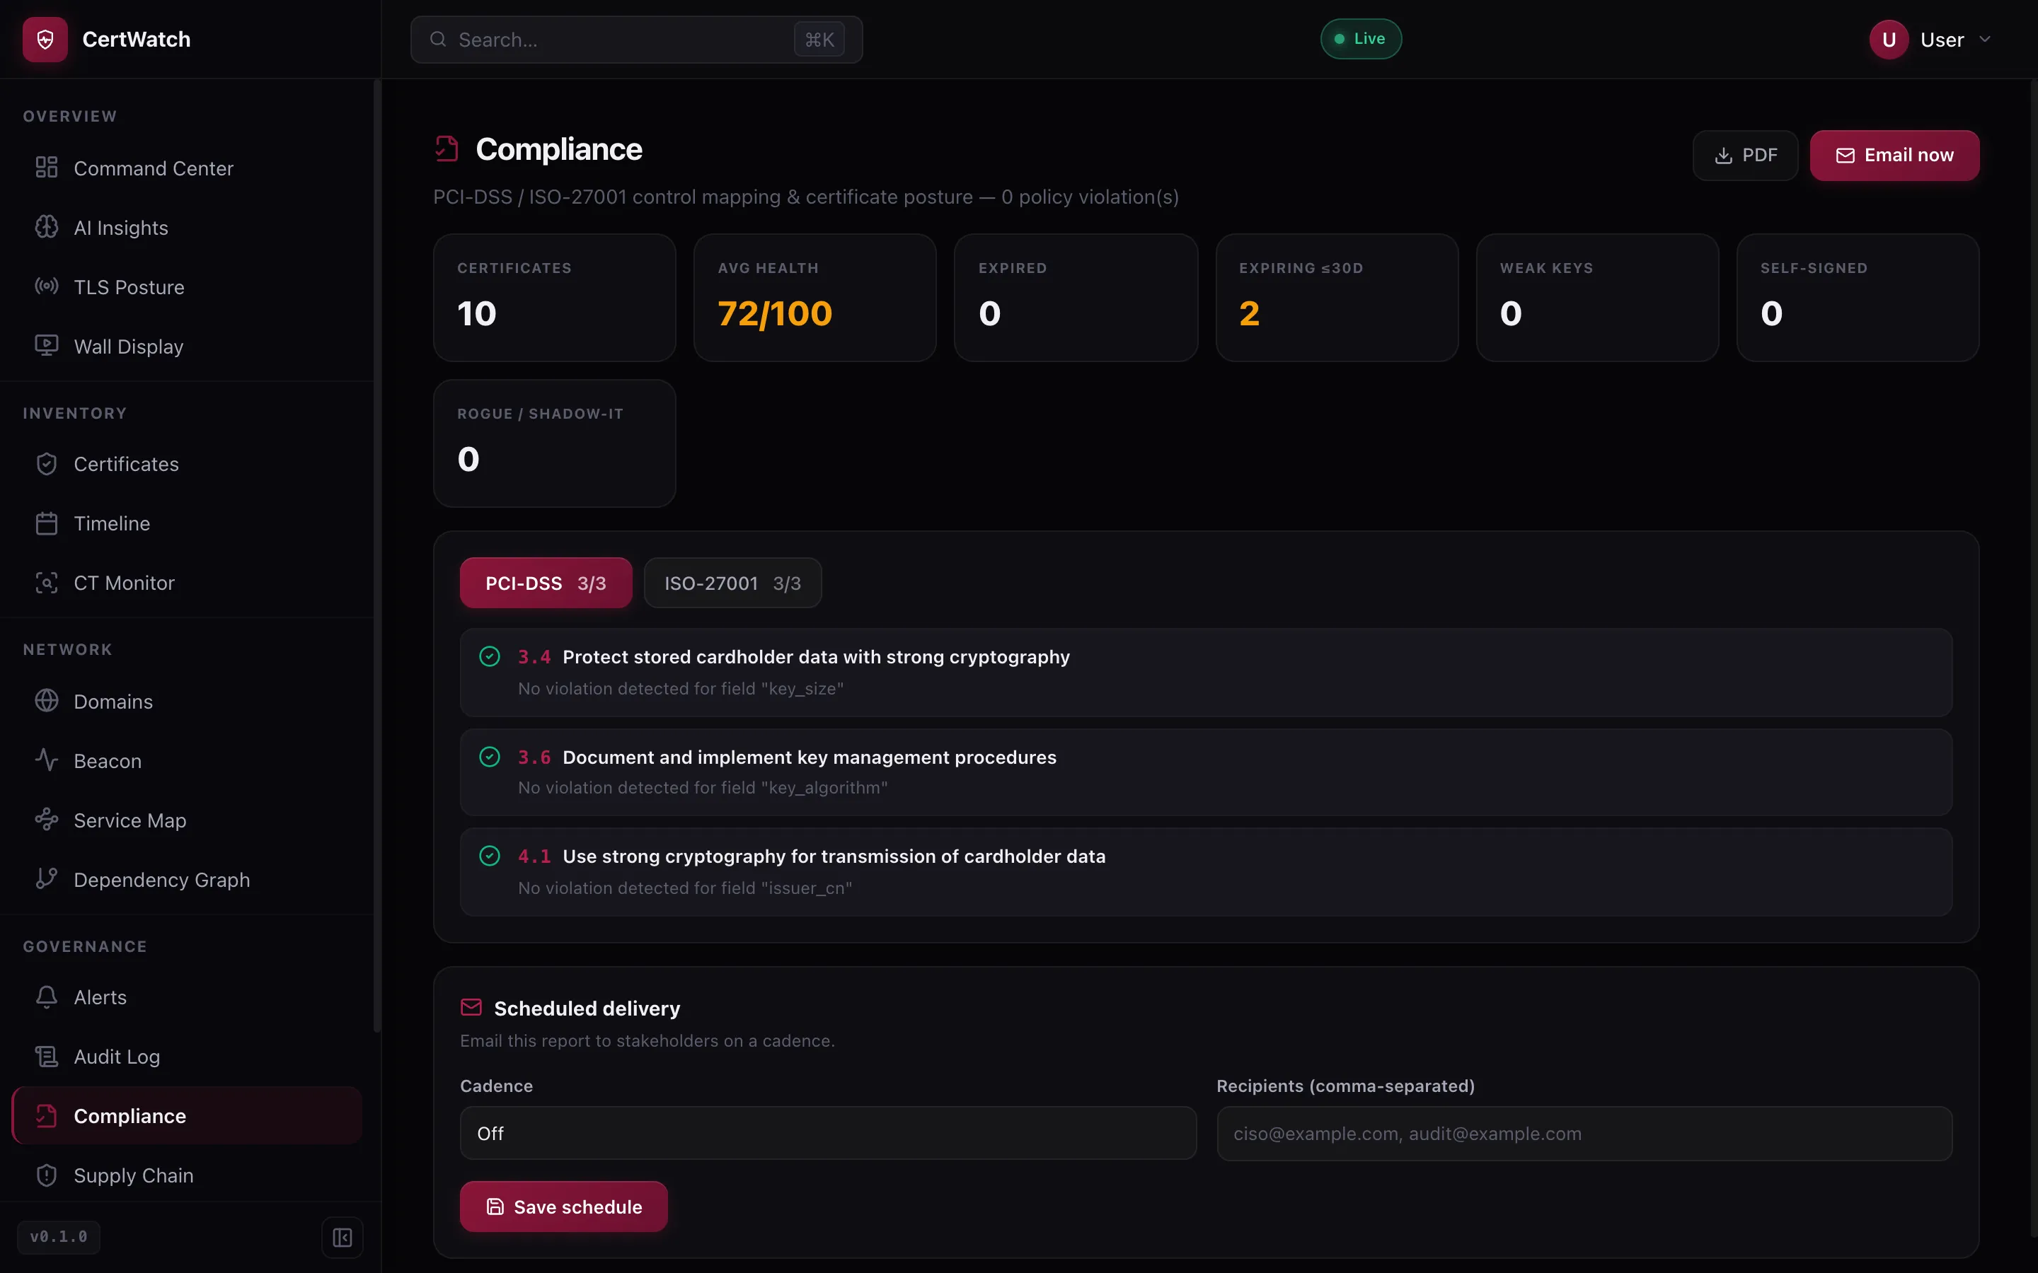Click the Live status badge
This screenshot has height=1273, width=2038.
point(1361,39)
